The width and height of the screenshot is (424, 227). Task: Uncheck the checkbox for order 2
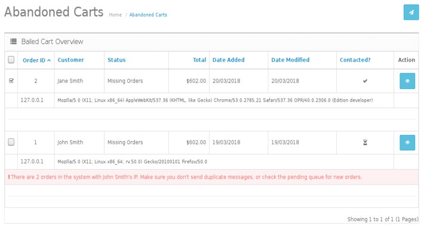click(x=11, y=81)
